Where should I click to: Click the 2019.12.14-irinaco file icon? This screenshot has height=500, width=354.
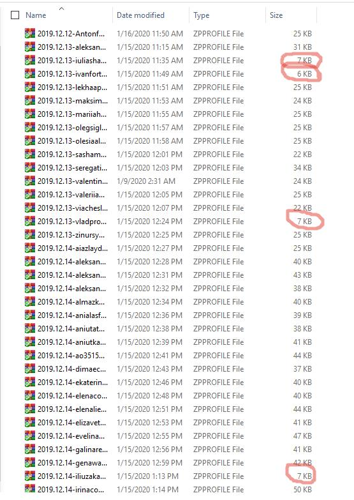click(29, 489)
